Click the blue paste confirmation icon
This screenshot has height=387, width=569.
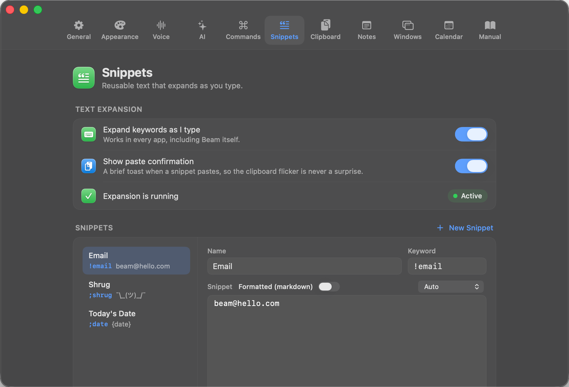point(89,166)
